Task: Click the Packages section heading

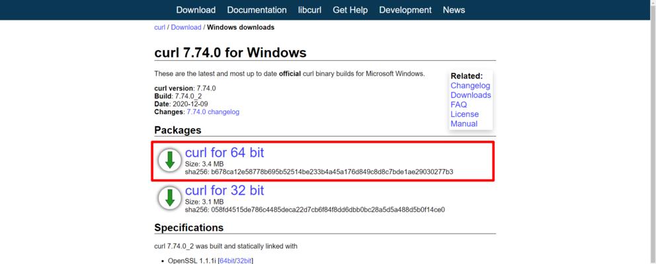Action: click(x=178, y=130)
